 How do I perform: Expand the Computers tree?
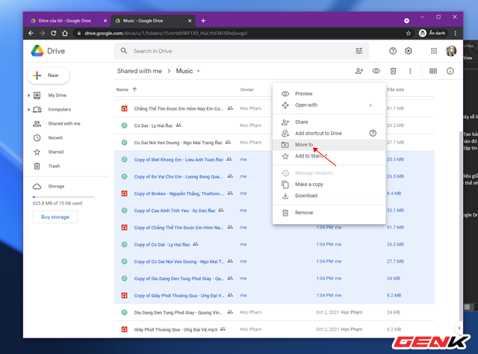click(28, 110)
